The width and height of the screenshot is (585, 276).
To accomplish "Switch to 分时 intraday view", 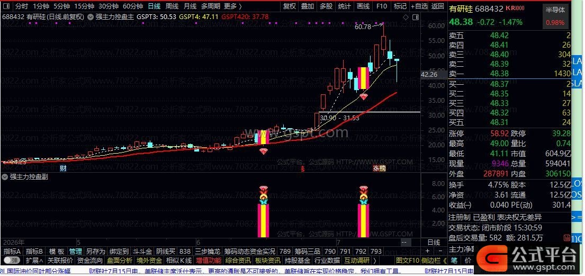I will 22,6.
